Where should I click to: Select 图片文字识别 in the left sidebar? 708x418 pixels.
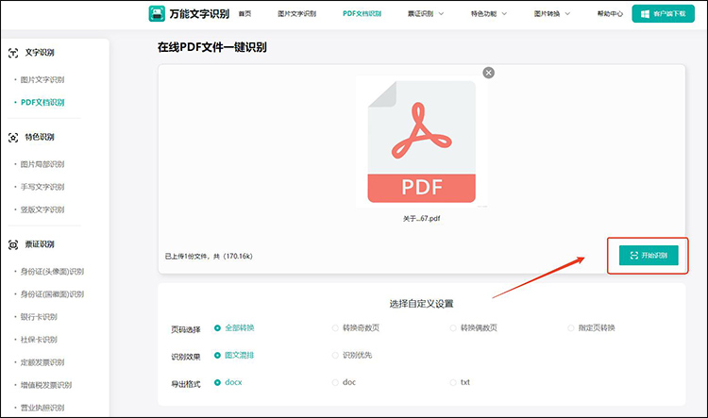pos(42,80)
